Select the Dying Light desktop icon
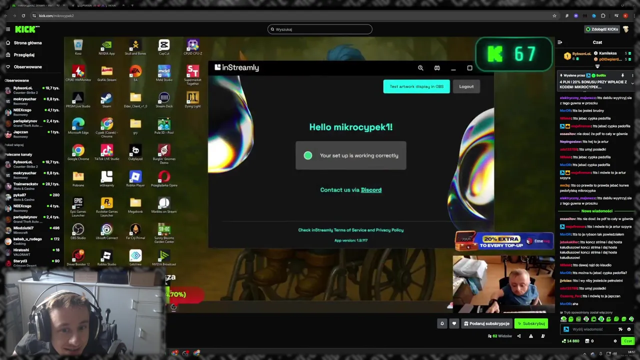 tap(192, 99)
